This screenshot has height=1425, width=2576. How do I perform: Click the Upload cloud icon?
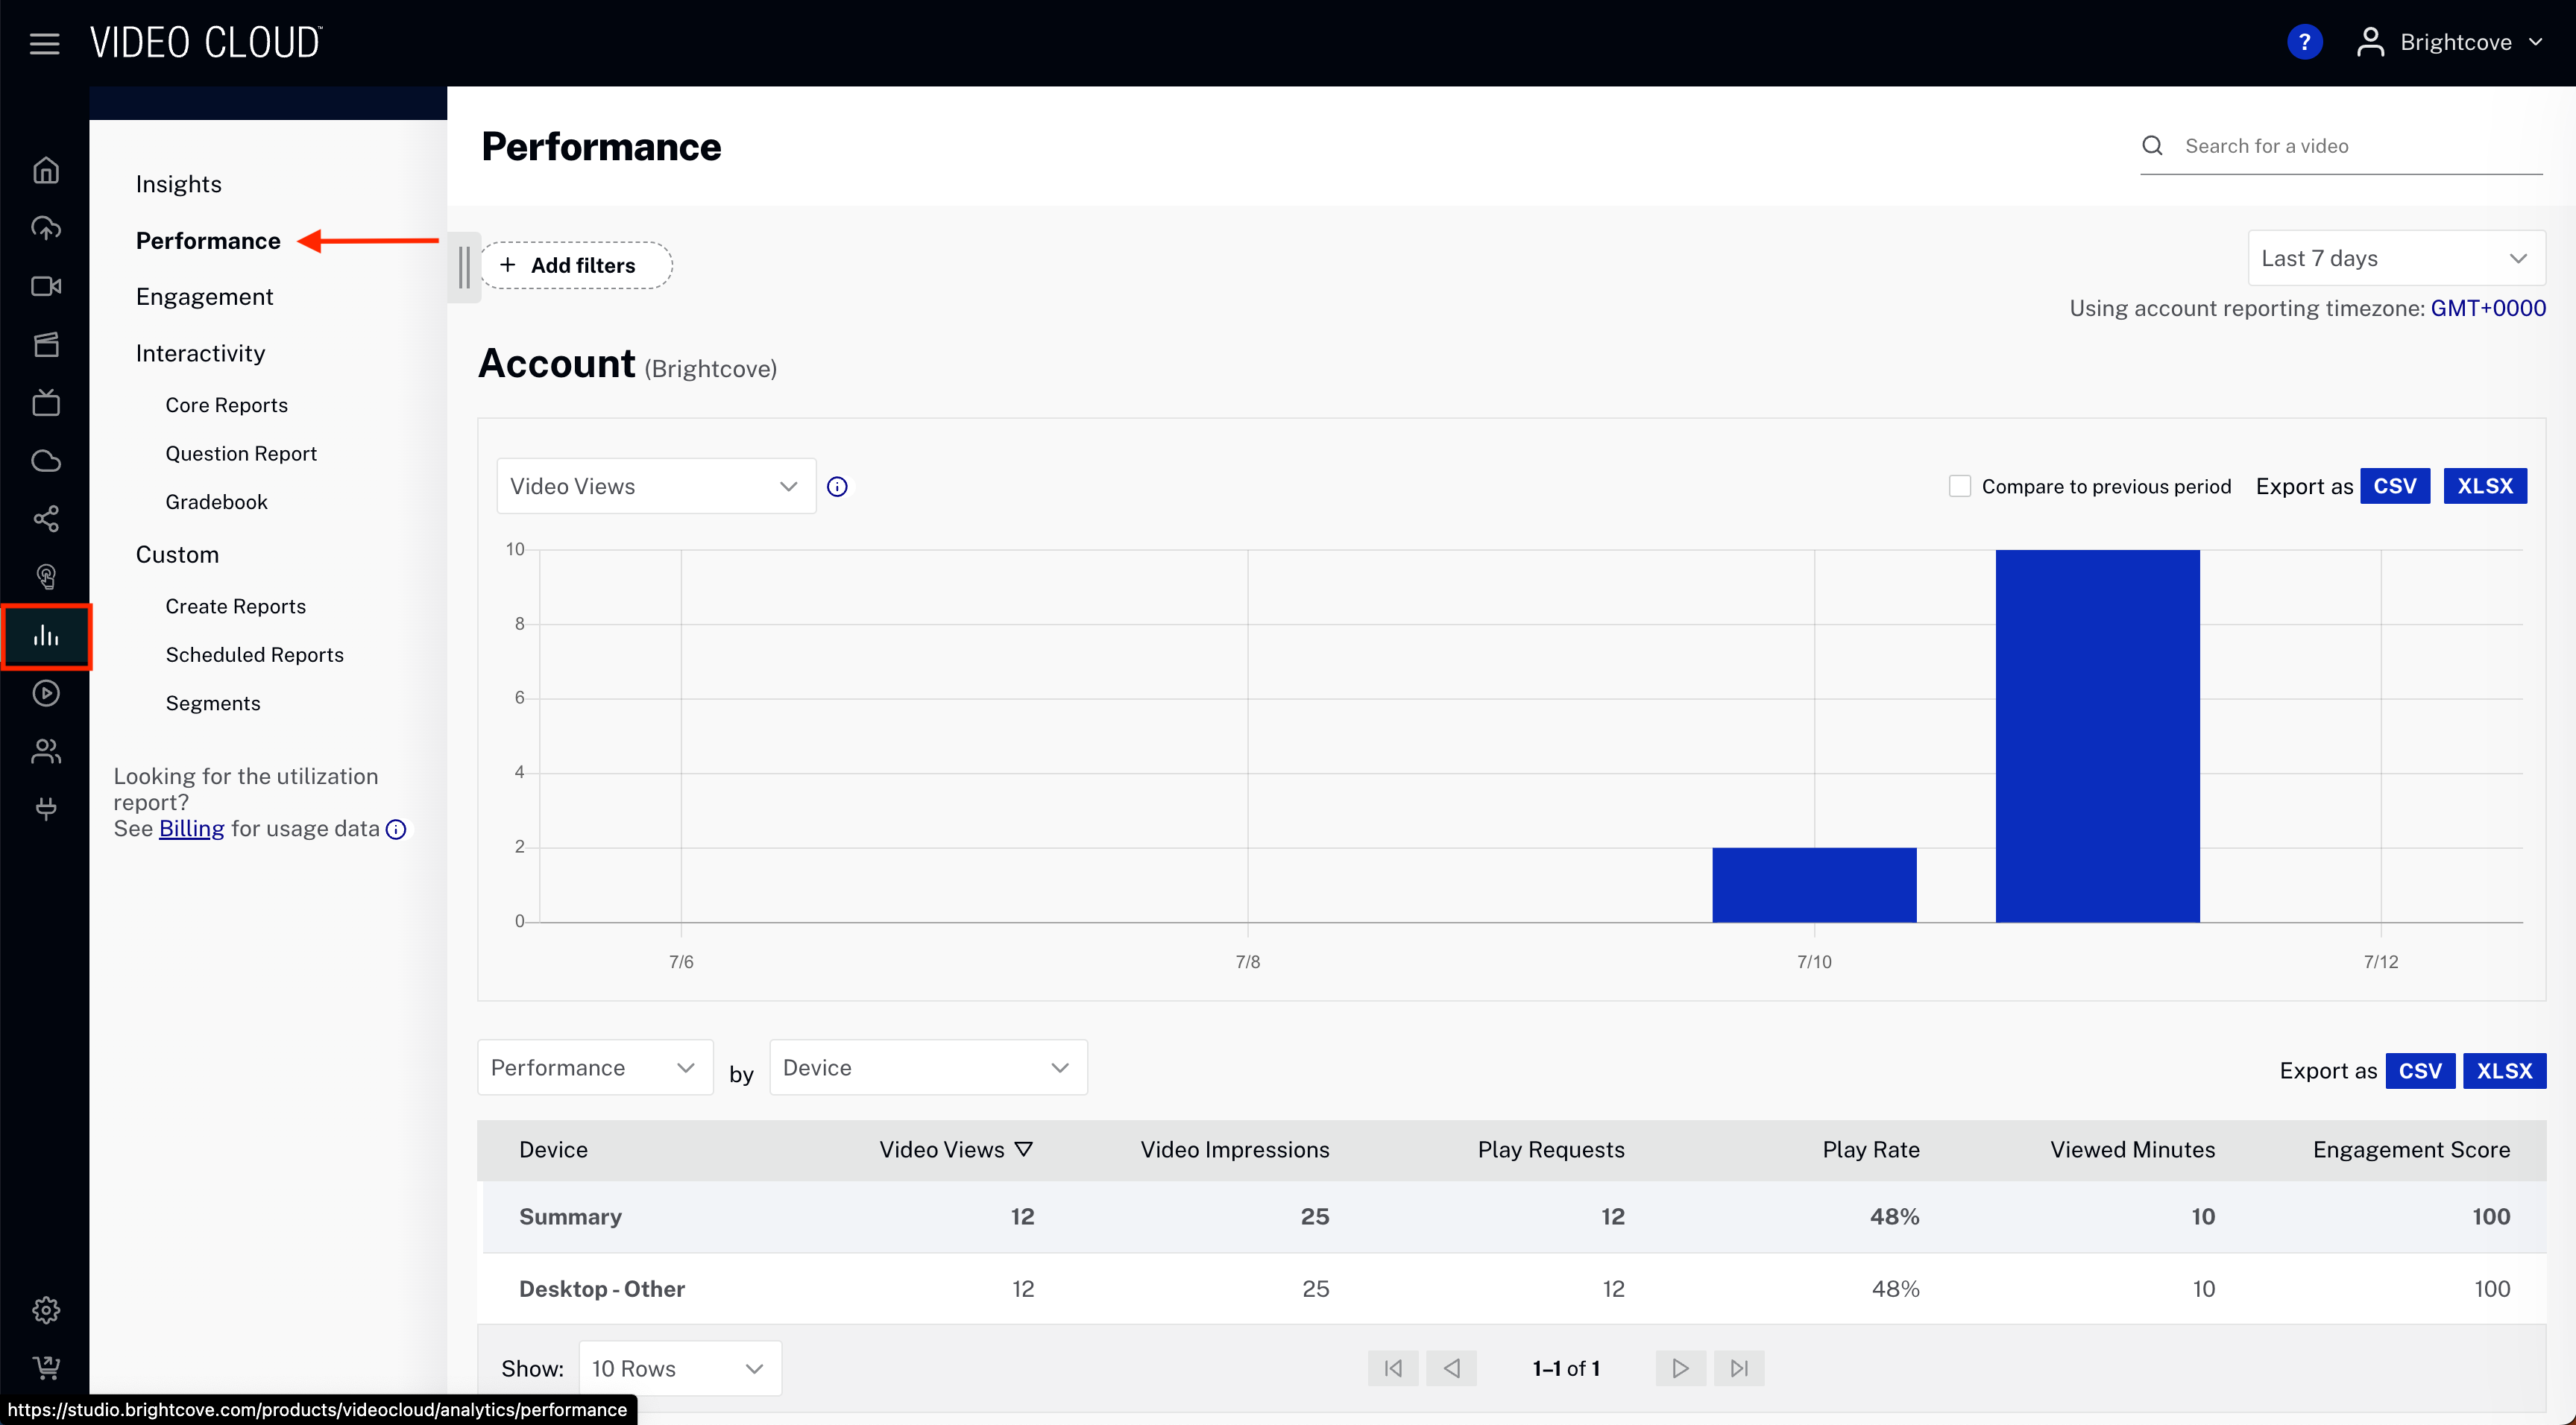46,229
